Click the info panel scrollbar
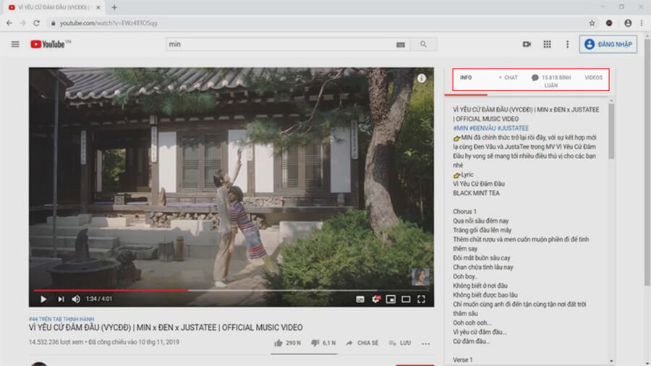Viewport: 651px width, 366px height. (x=611, y=131)
